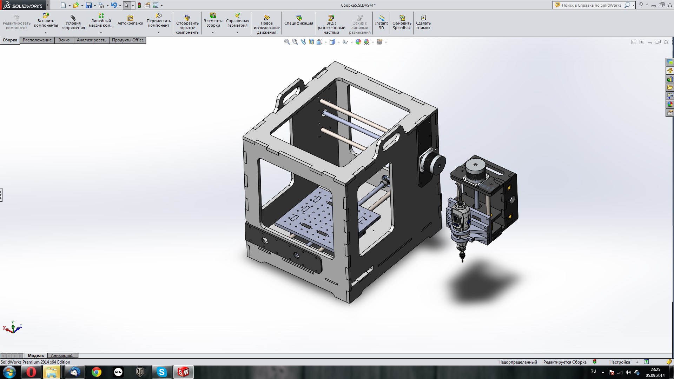Expand the Save button dropdown arrow

point(95,6)
